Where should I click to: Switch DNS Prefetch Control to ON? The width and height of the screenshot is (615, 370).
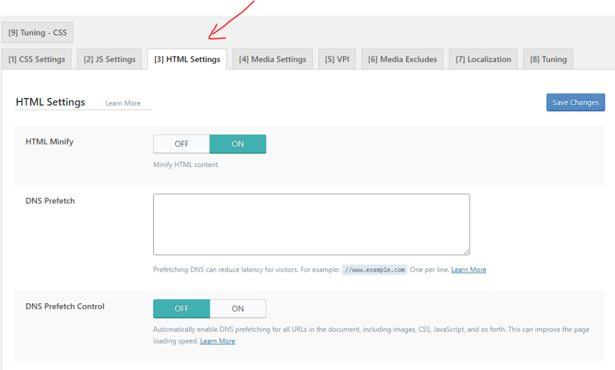click(x=238, y=309)
